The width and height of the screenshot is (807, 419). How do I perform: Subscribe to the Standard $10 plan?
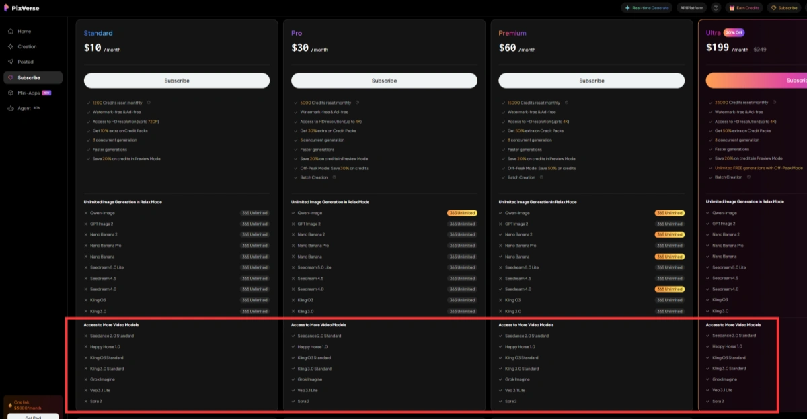pyautogui.click(x=177, y=81)
